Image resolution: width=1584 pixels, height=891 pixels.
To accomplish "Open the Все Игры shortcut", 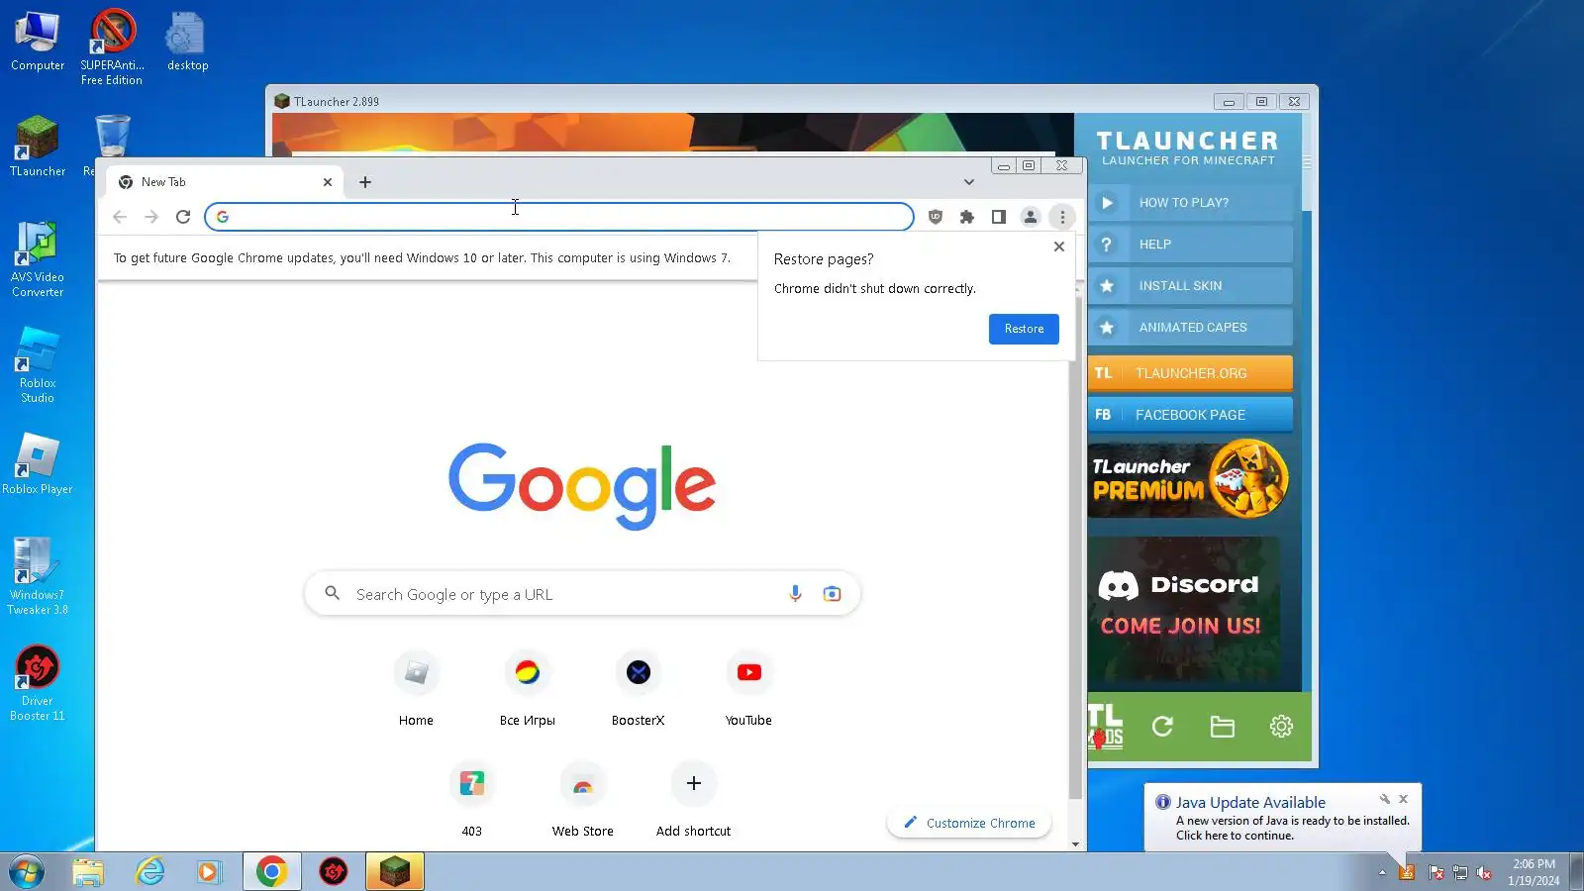I will tap(528, 689).
